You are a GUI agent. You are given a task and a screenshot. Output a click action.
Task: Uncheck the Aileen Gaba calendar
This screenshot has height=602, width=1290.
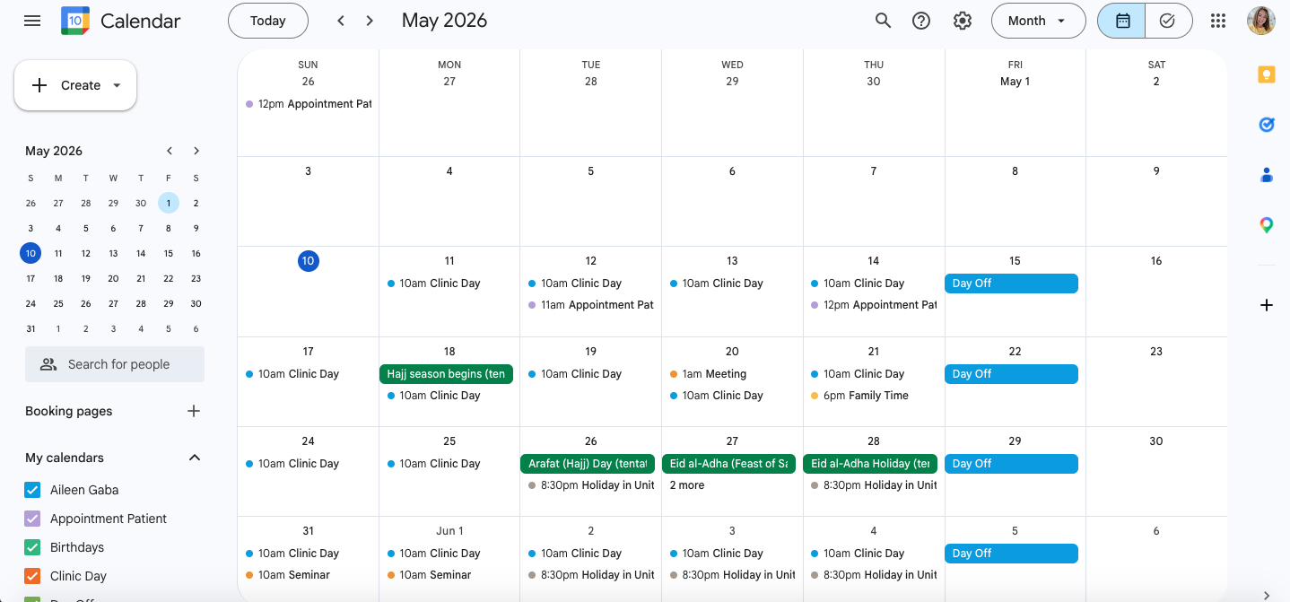pos(32,490)
